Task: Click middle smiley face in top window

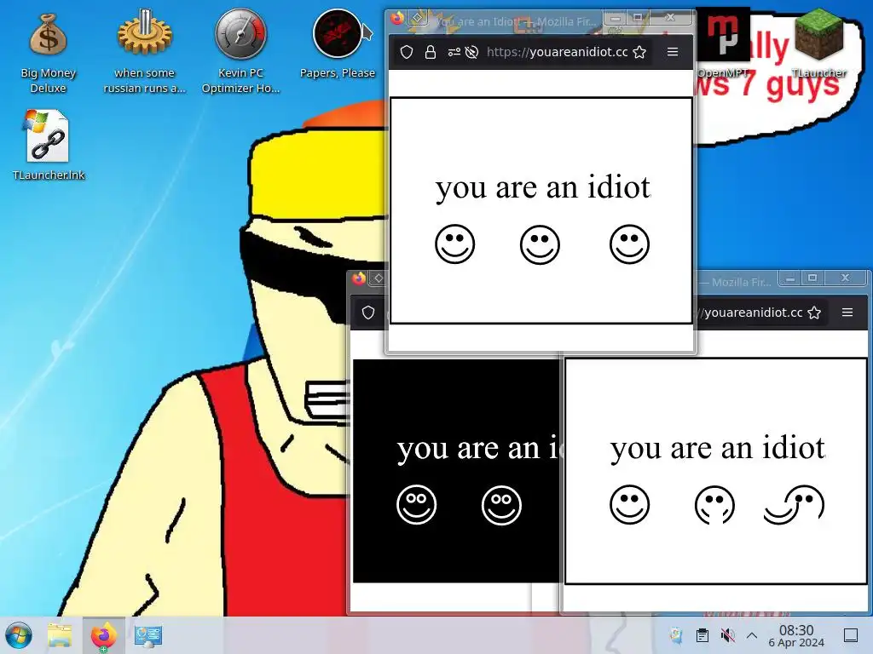Action: (540, 244)
